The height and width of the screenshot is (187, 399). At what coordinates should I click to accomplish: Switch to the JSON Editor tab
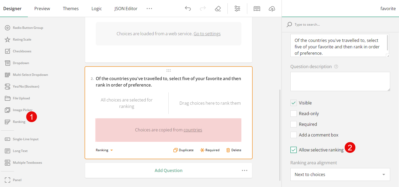click(126, 8)
